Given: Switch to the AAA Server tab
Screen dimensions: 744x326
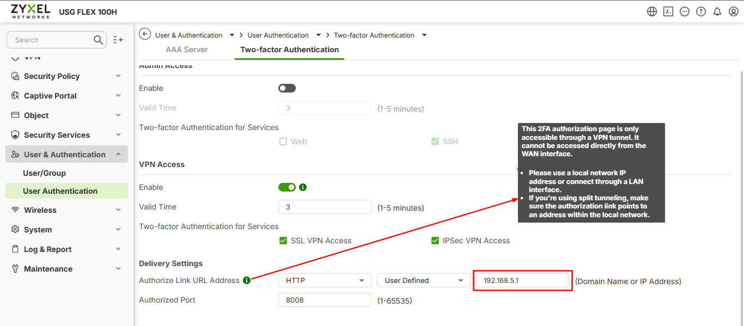Looking at the screenshot, I should [187, 50].
